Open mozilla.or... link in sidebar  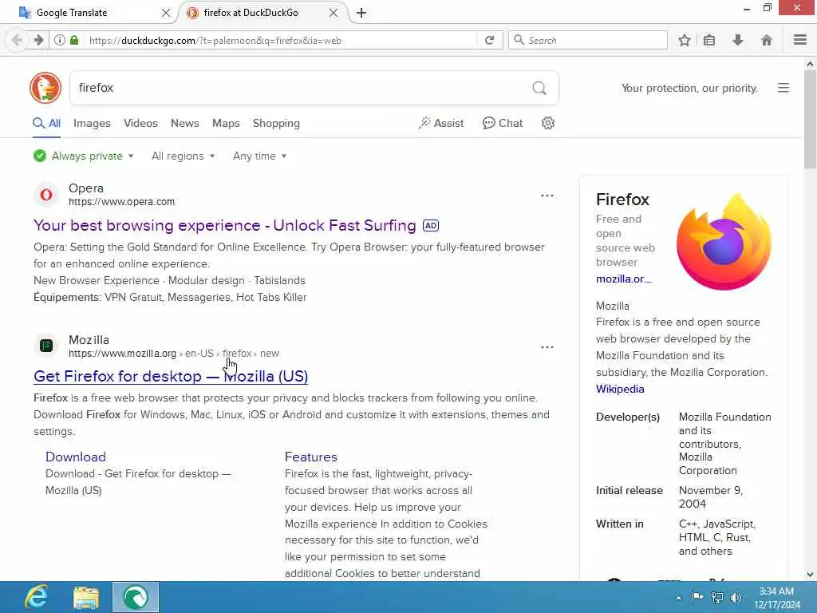point(624,279)
